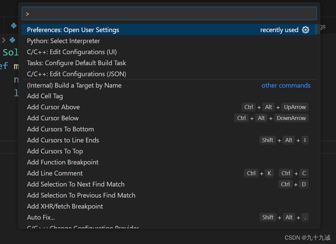Image resolution: width=336 pixels, height=244 pixels.
Task: Click the Python icon in the breadcrumb bar
Action: (12, 40)
